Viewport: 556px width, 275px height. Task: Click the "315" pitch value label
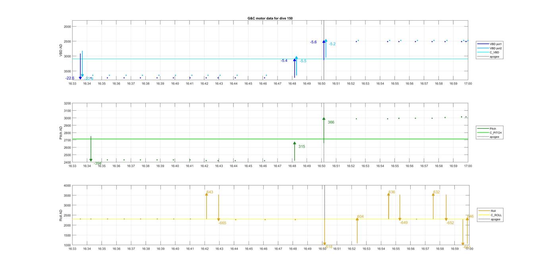coord(302,147)
